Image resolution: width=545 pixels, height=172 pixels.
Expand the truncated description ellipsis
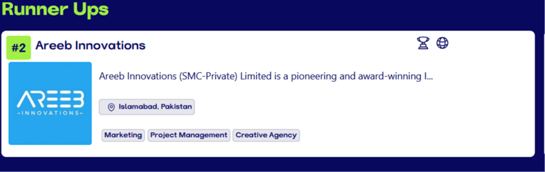pyautogui.click(x=429, y=77)
